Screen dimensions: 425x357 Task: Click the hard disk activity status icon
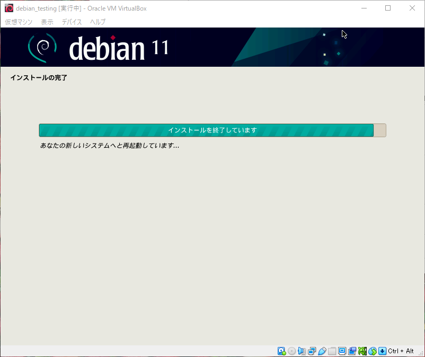pyautogui.click(x=281, y=351)
